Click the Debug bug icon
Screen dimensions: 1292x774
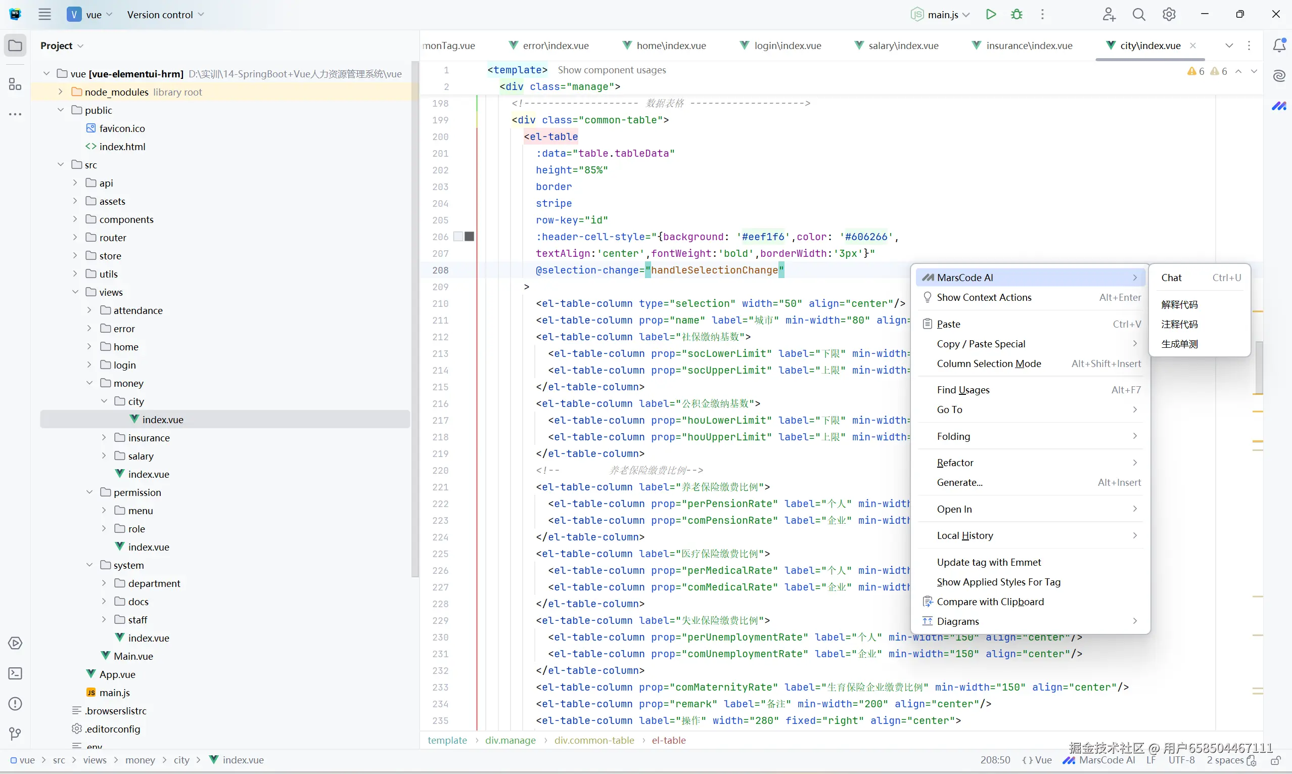click(1016, 15)
